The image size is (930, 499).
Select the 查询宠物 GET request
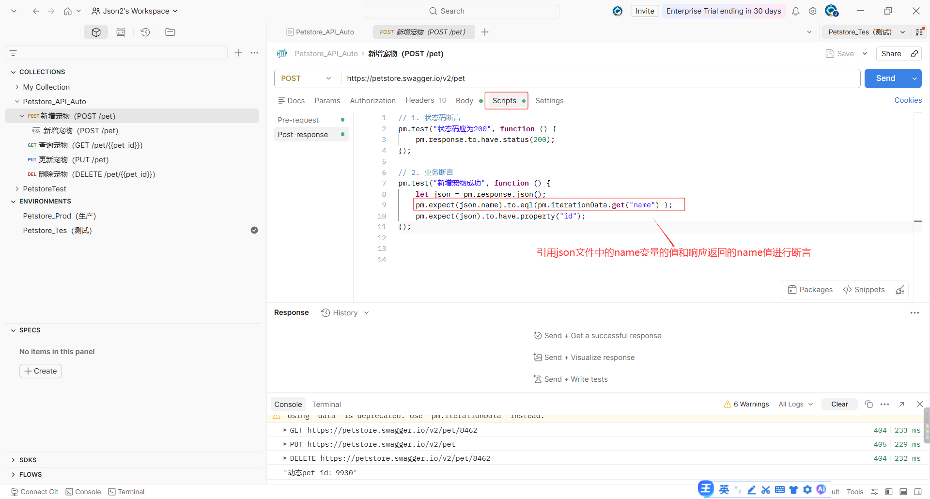(x=132, y=145)
